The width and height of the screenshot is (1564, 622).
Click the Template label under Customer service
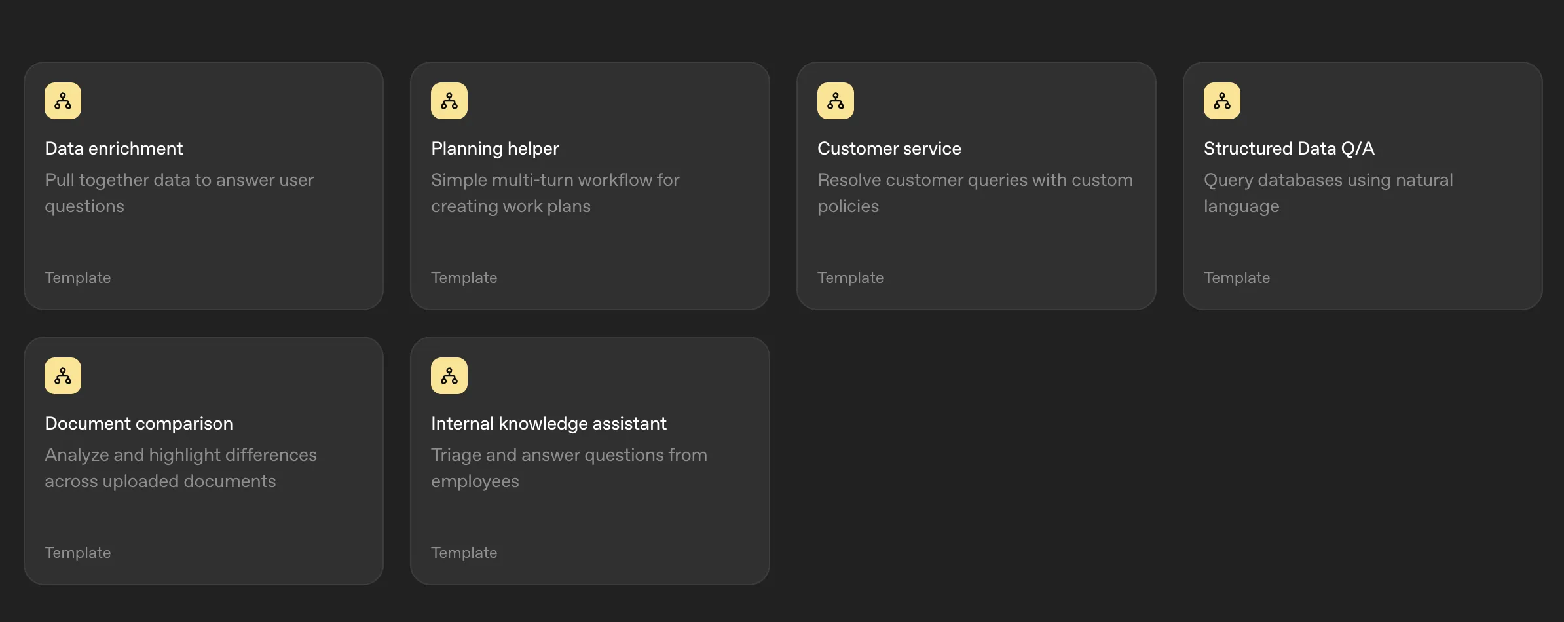tap(850, 277)
